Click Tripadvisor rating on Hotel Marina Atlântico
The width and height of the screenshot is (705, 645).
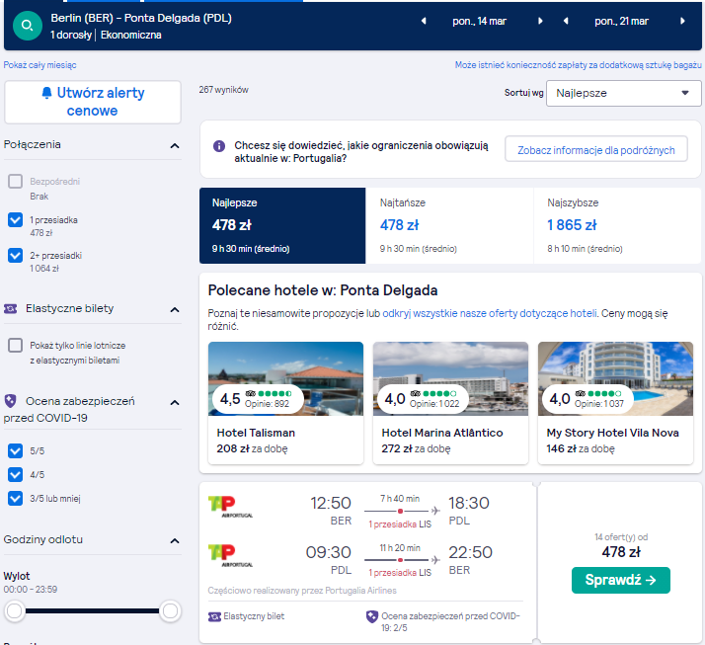coord(421,398)
